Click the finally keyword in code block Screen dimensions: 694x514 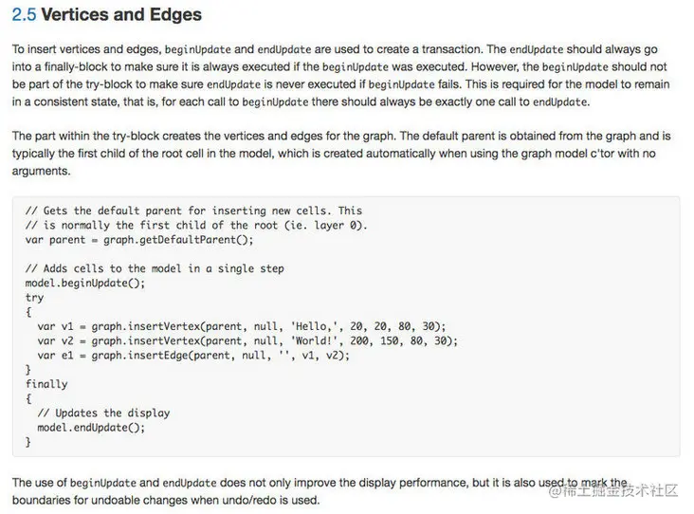tap(46, 384)
